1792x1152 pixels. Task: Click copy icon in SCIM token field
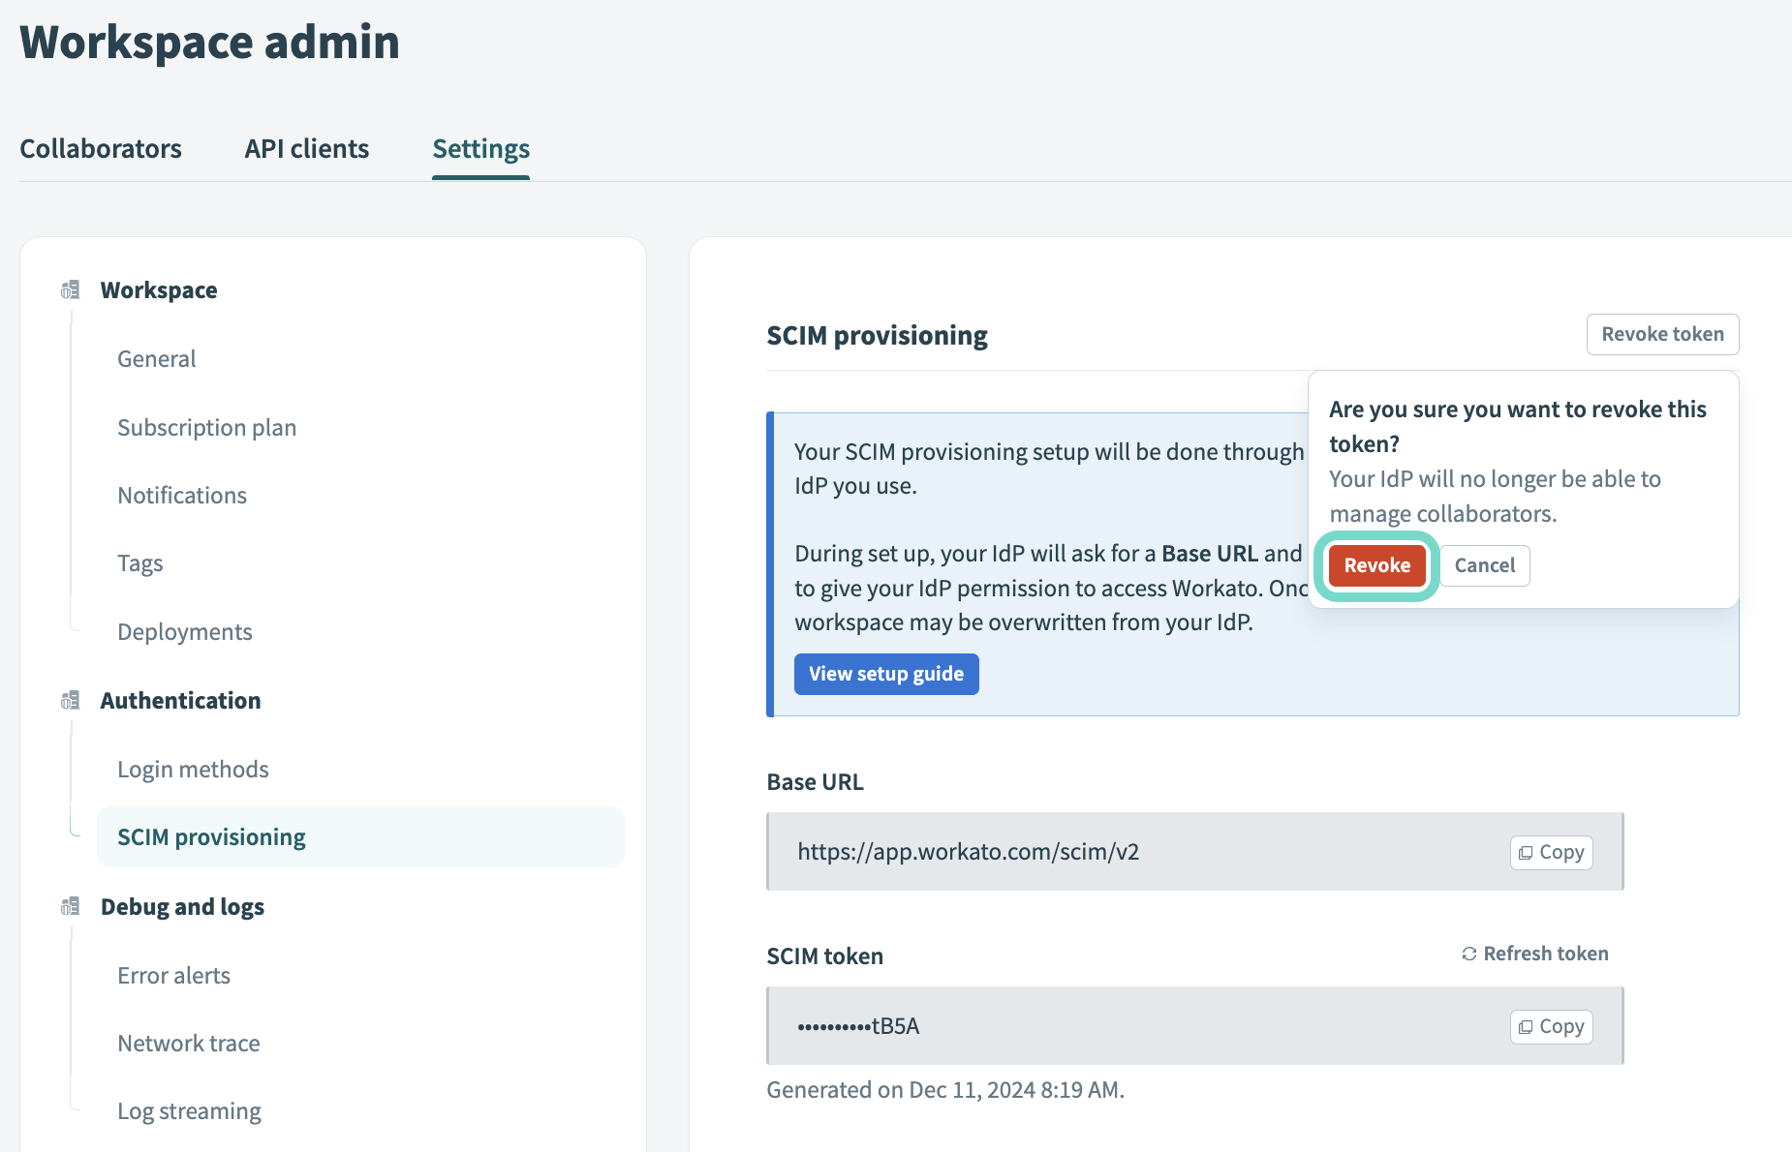click(x=1526, y=1027)
